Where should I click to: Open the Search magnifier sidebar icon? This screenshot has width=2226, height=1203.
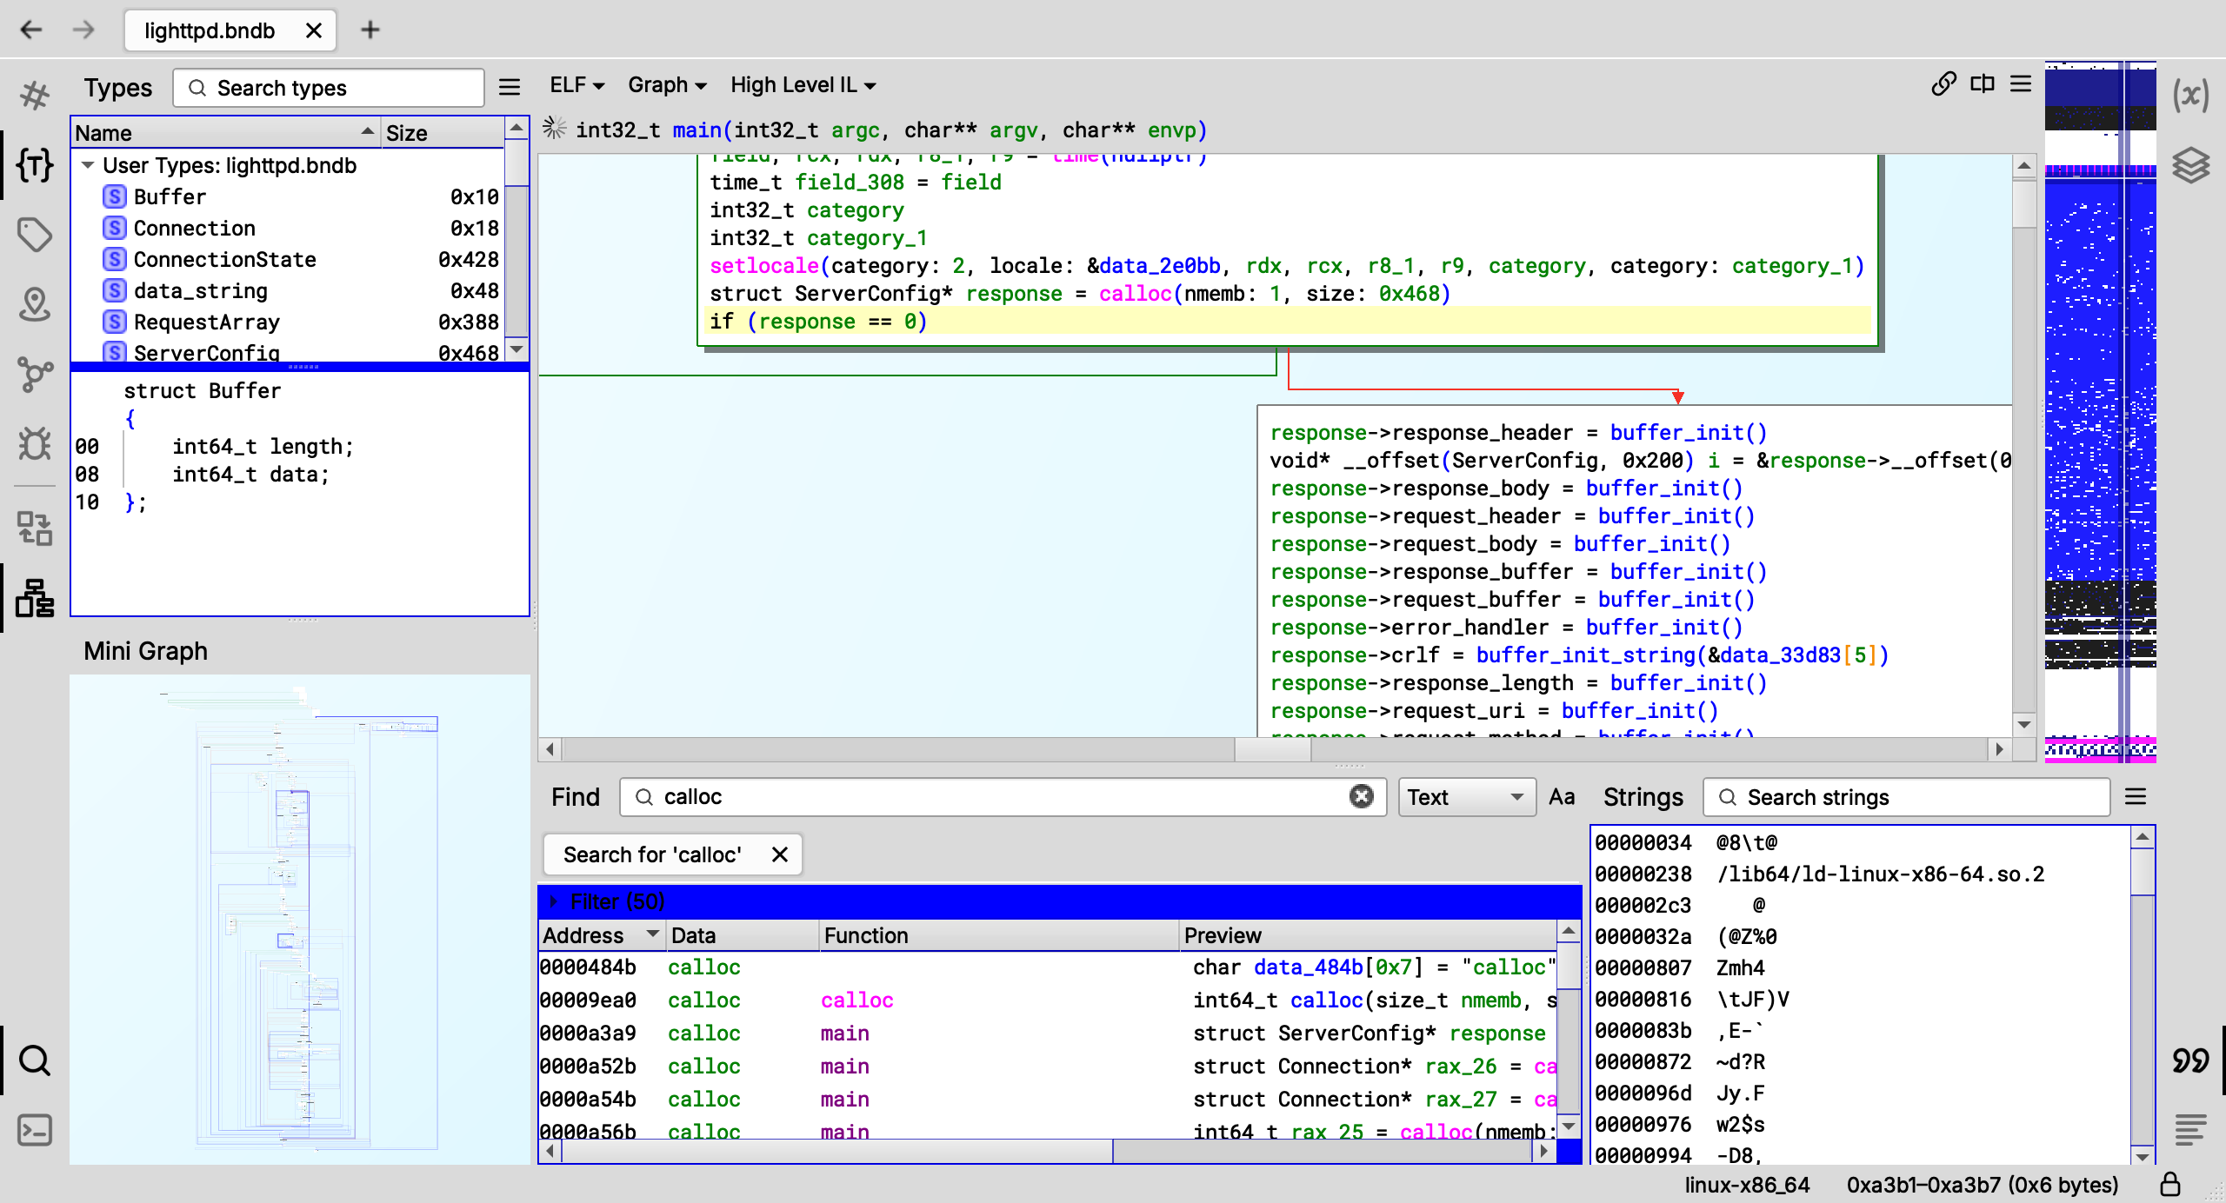click(x=35, y=1060)
